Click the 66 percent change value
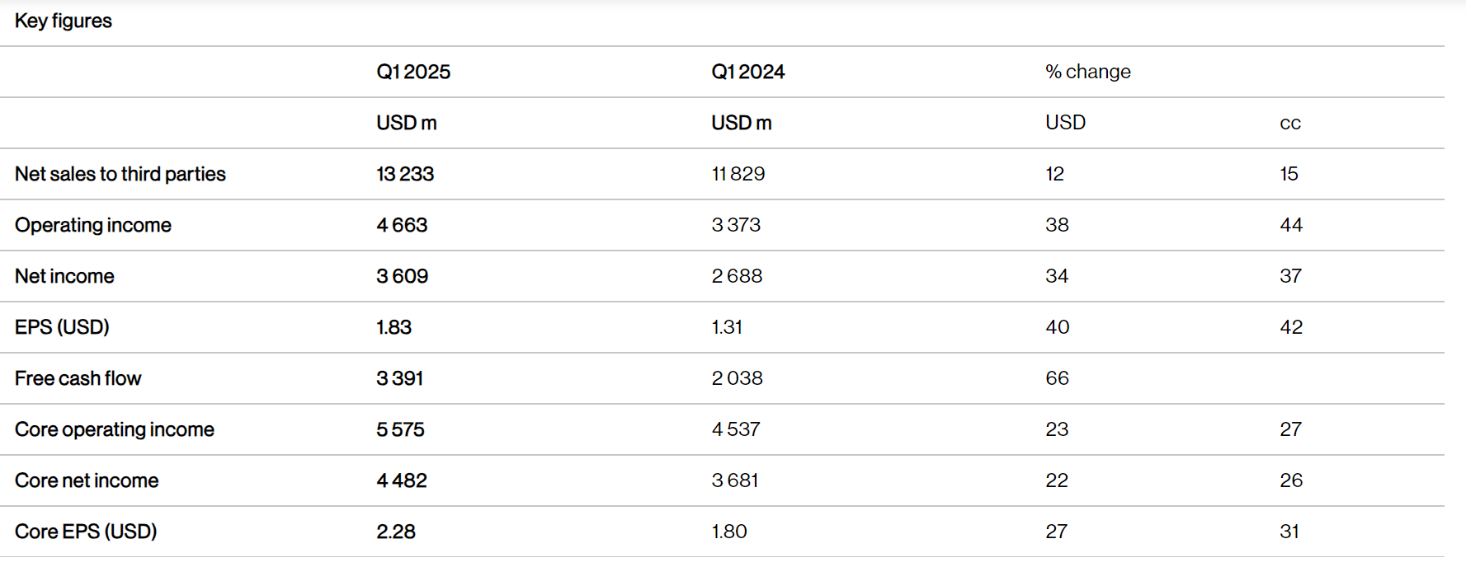1466x567 pixels. pos(1057,378)
